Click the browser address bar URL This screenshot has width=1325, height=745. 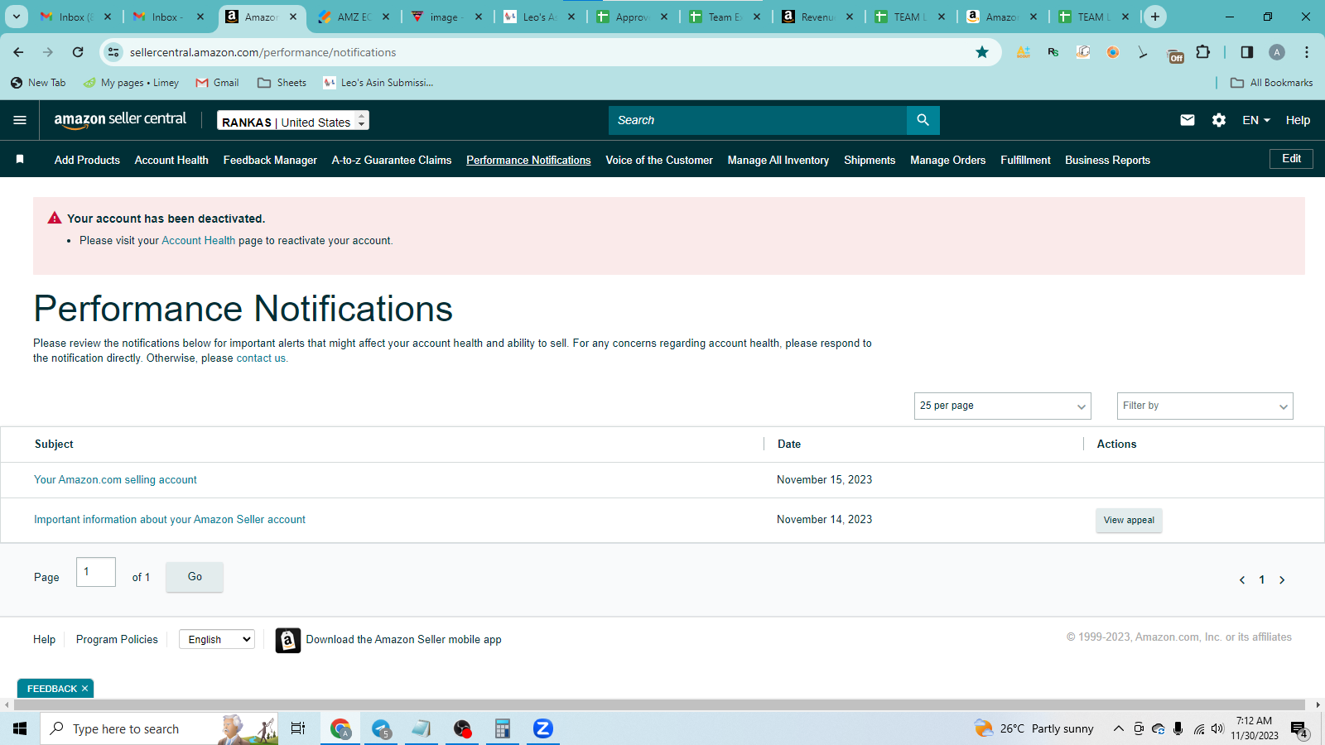(263, 52)
